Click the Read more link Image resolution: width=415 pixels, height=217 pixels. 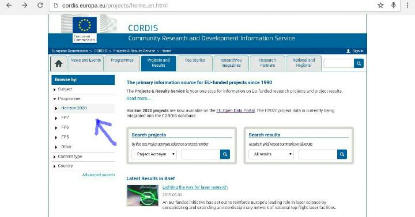pyautogui.click(x=139, y=98)
